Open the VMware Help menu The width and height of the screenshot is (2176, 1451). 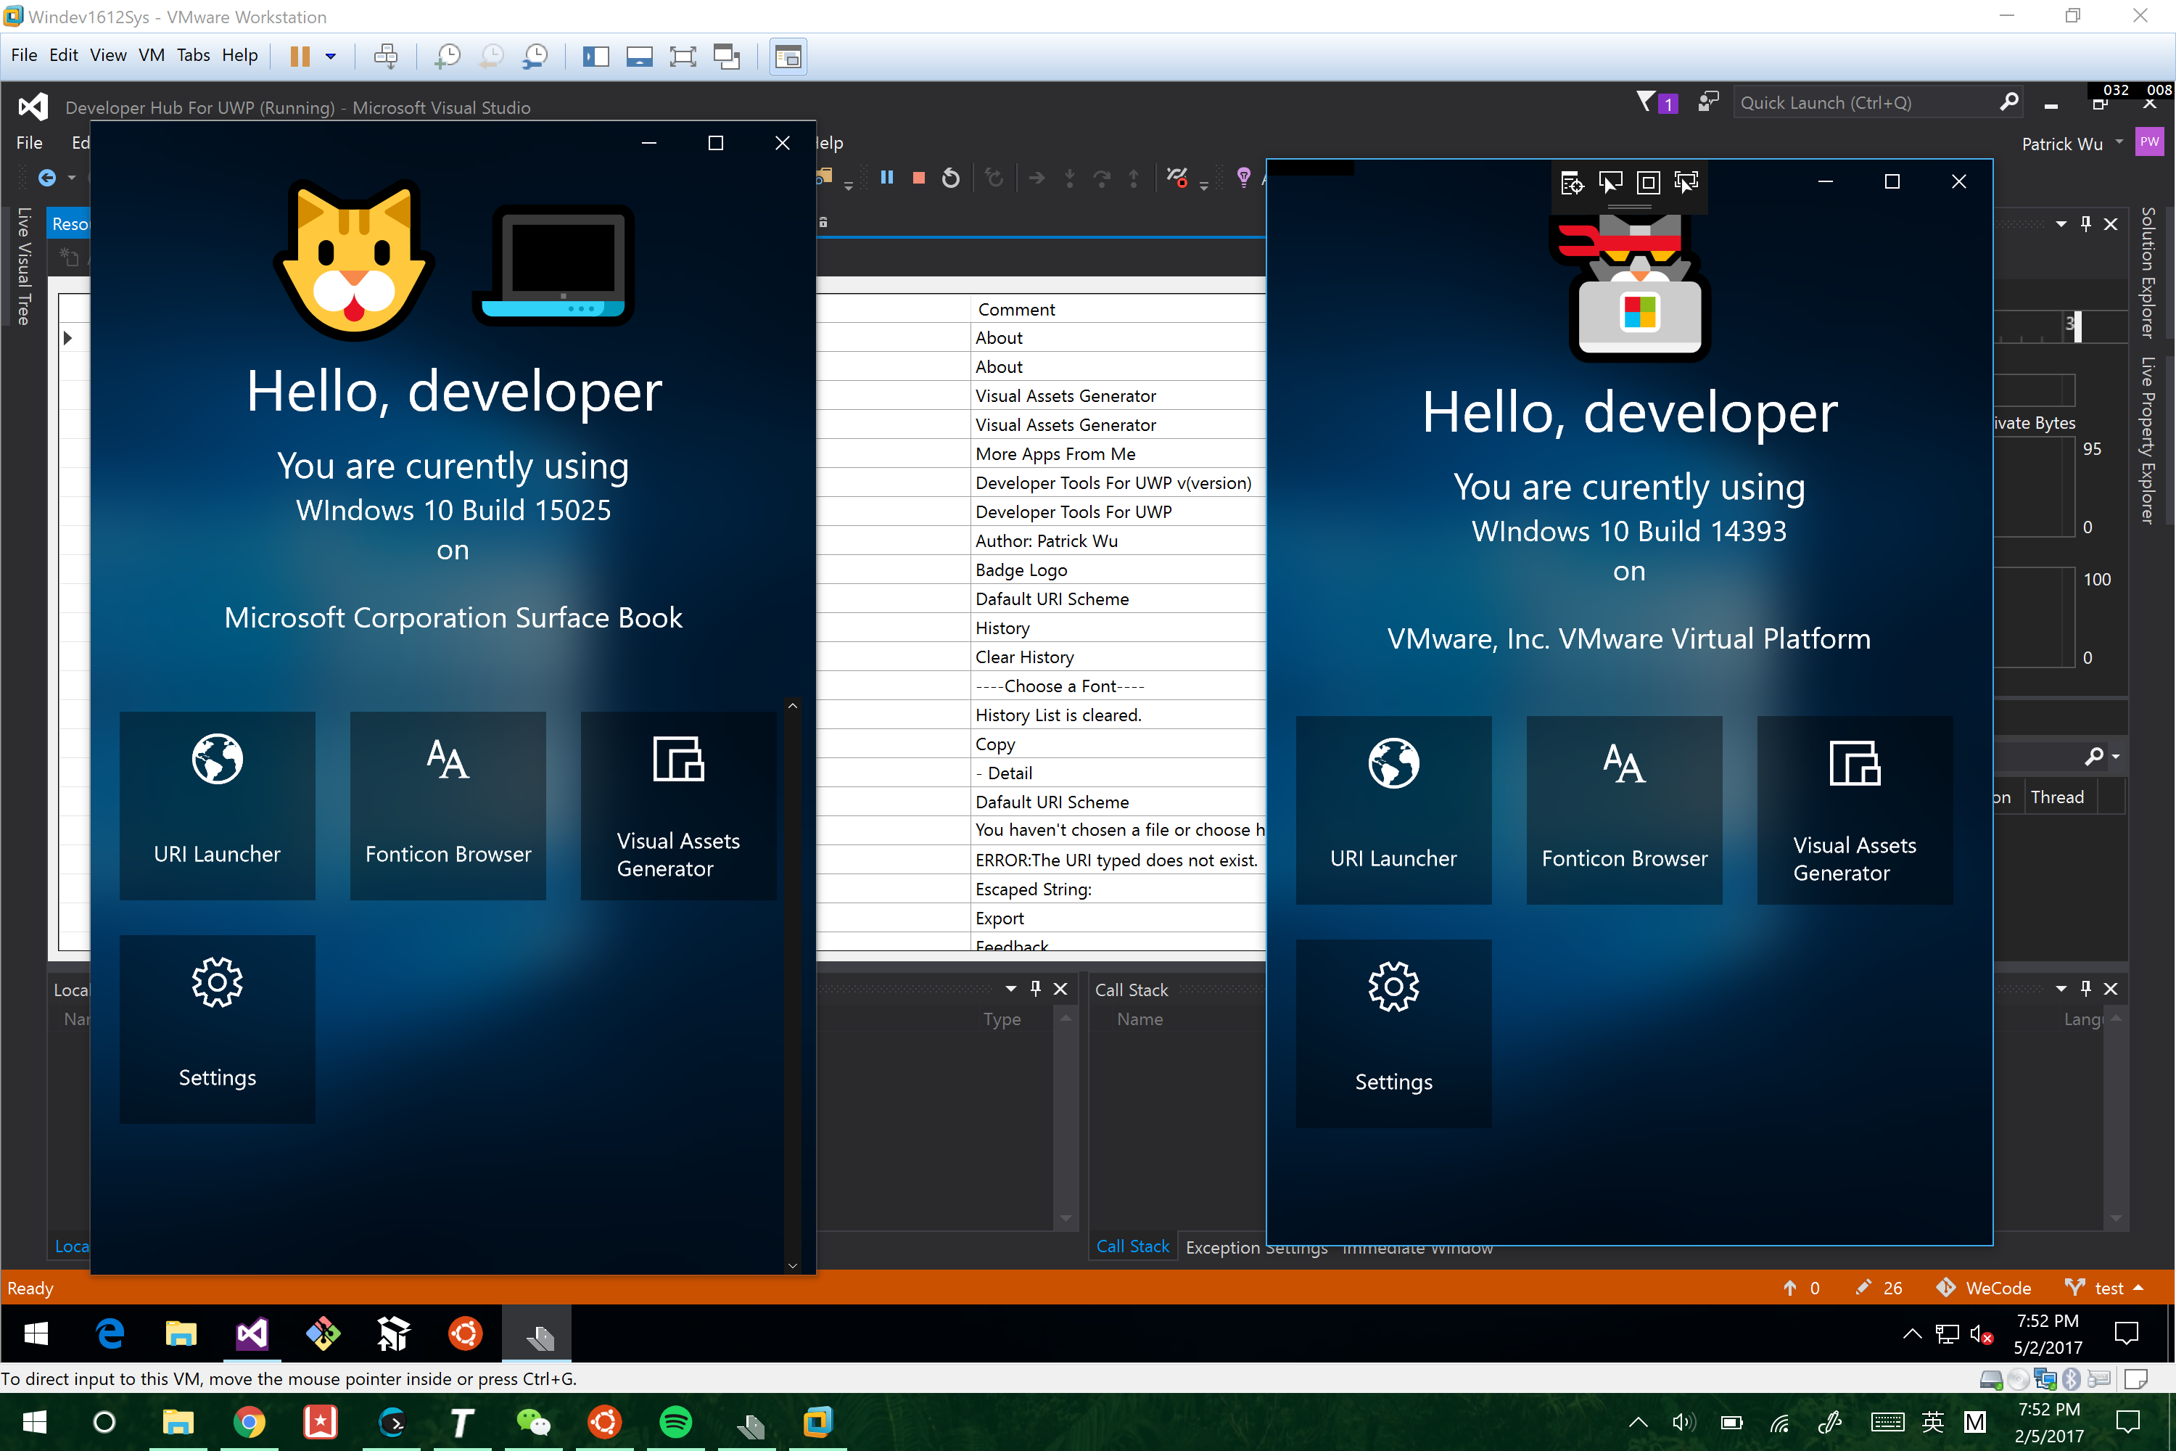[239, 56]
